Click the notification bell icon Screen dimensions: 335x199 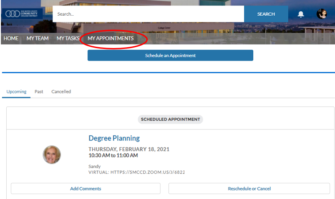tap(300, 14)
